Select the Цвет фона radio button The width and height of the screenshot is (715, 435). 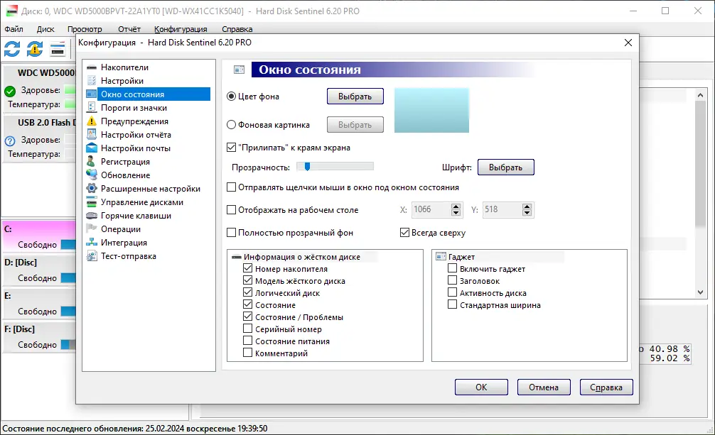pyautogui.click(x=231, y=97)
